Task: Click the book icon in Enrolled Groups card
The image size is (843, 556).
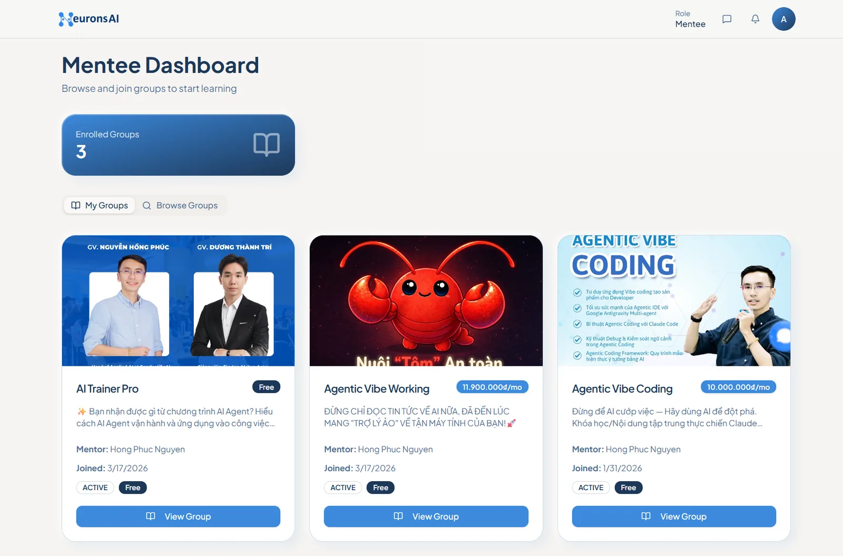Action: pyautogui.click(x=267, y=144)
